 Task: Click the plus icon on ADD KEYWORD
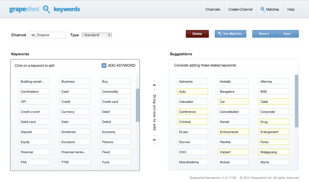[104, 65]
